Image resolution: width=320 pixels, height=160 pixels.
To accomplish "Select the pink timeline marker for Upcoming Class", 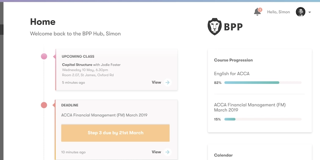I will tap(44, 56).
